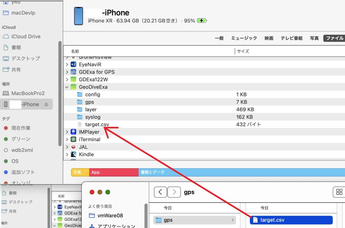Sort the list by 名前 column
The height and width of the screenshot is (228, 345).
(x=75, y=51)
